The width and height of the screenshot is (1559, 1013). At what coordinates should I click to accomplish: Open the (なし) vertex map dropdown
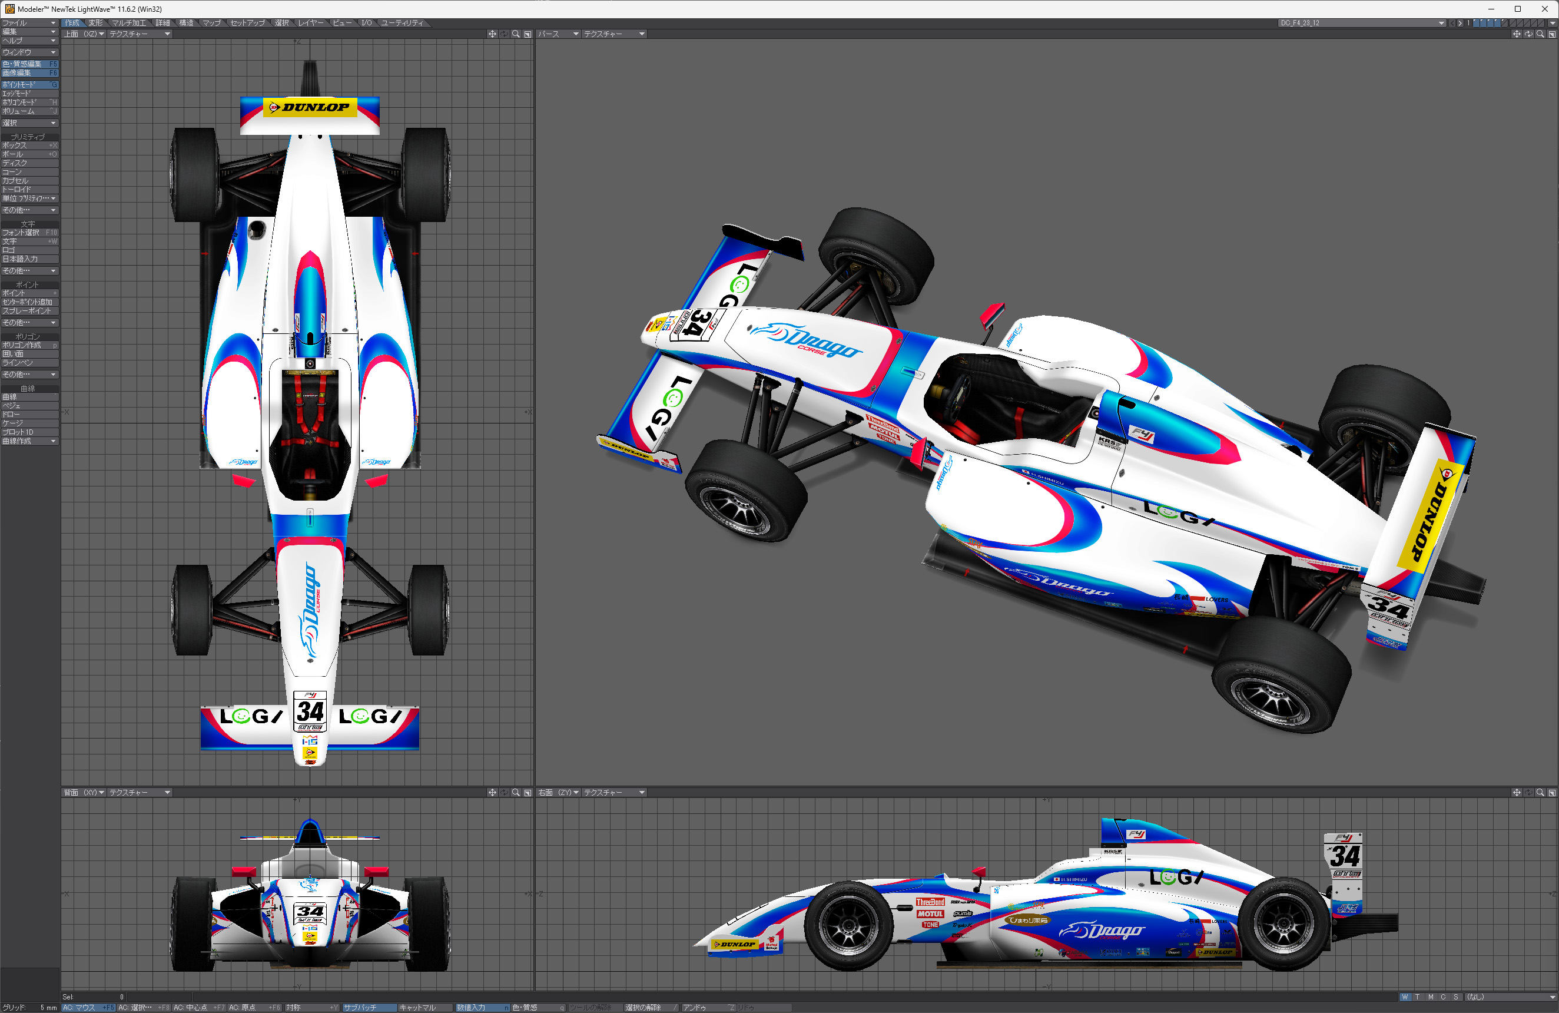pyautogui.click(x=1510, y=997)
